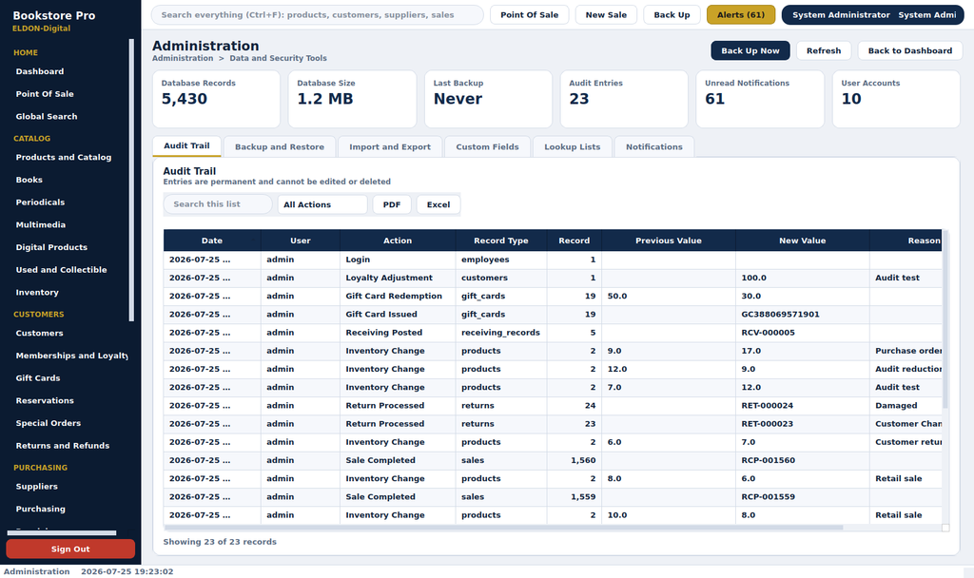
Task: Focus the global Search everything field
Action: (x=318, y=15)
